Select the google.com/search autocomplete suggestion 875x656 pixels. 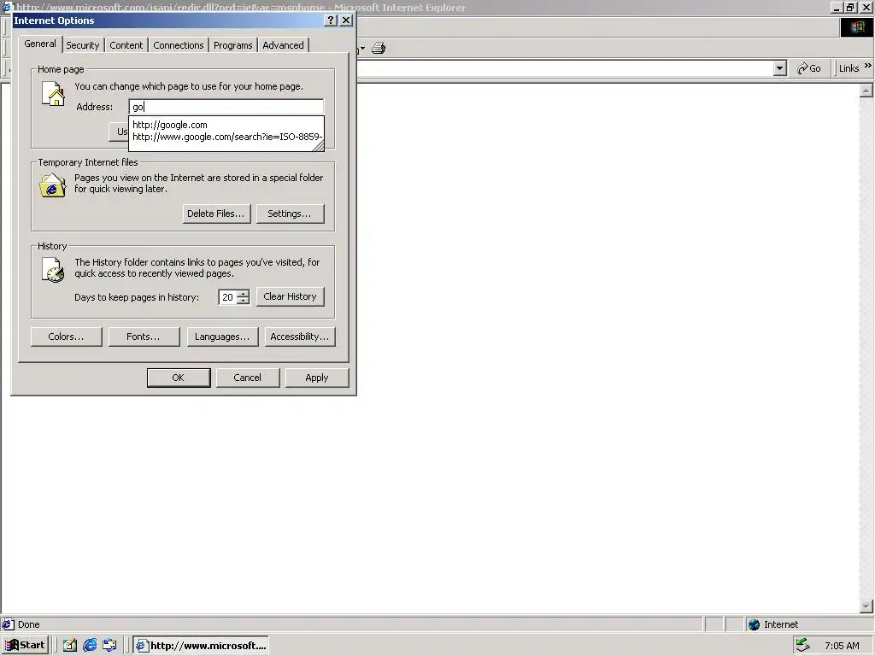pyautogui.click(x=226, y=137)
